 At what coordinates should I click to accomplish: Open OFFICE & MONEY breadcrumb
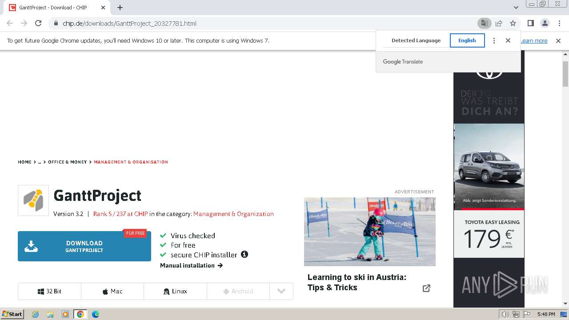pyautogui.click(x=68, y=162)
